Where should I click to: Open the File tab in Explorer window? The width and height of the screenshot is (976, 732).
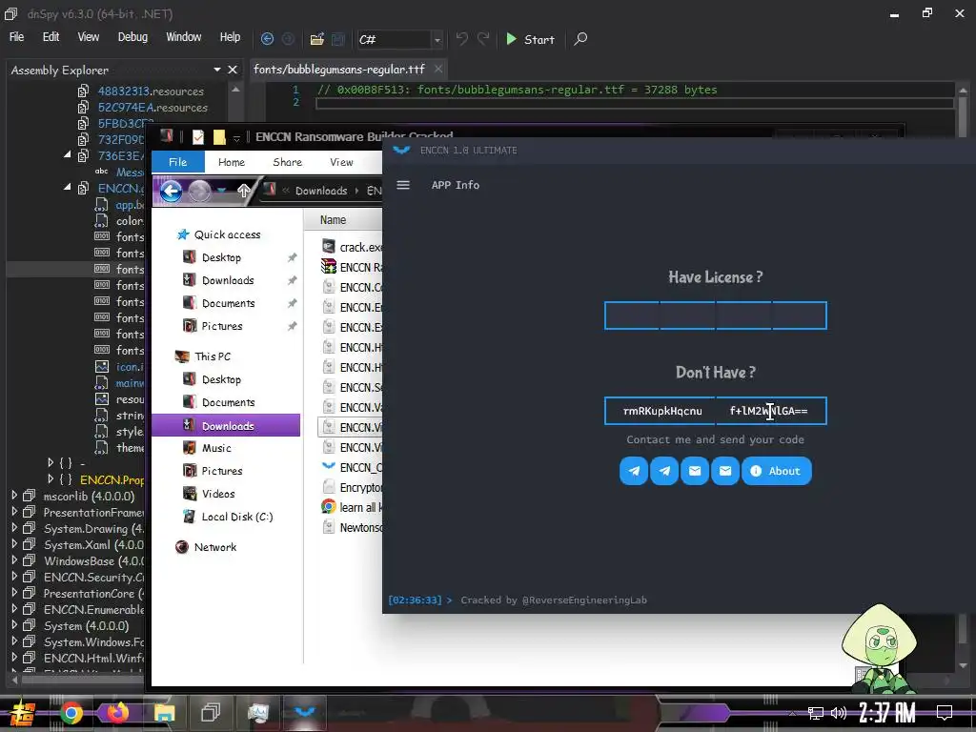click(x=177, y=162)
